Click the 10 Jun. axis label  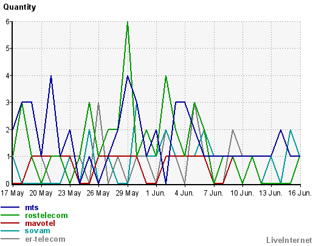(x=242, y=193)
